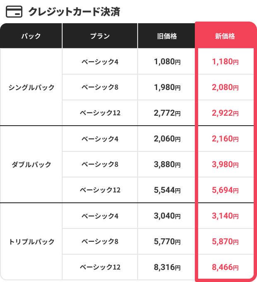Select the シングルパック row label

click(x=31, y=87)
